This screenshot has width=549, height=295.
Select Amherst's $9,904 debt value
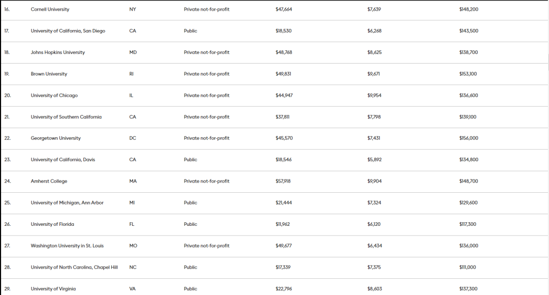pyautogui.click(x=374, y=181)
